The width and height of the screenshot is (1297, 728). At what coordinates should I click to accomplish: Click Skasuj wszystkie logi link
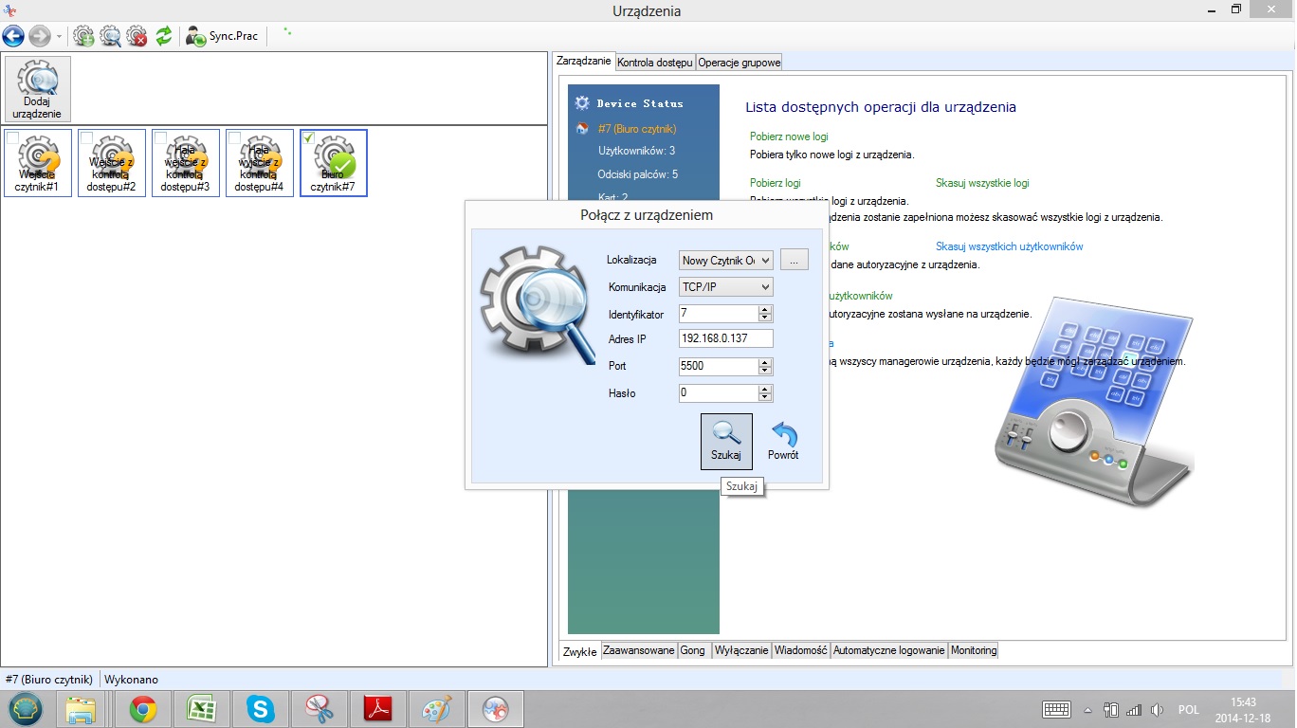click(982, 183)
